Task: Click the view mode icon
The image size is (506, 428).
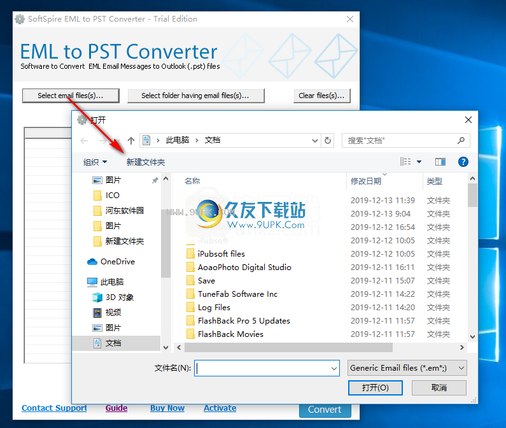Action: pyautogui.click(x=405, y=162)
